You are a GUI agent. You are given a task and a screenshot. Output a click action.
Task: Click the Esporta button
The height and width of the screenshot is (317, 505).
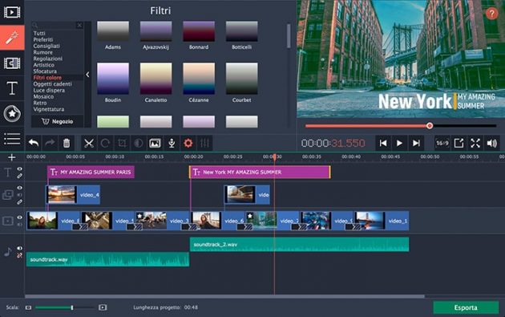466,307
